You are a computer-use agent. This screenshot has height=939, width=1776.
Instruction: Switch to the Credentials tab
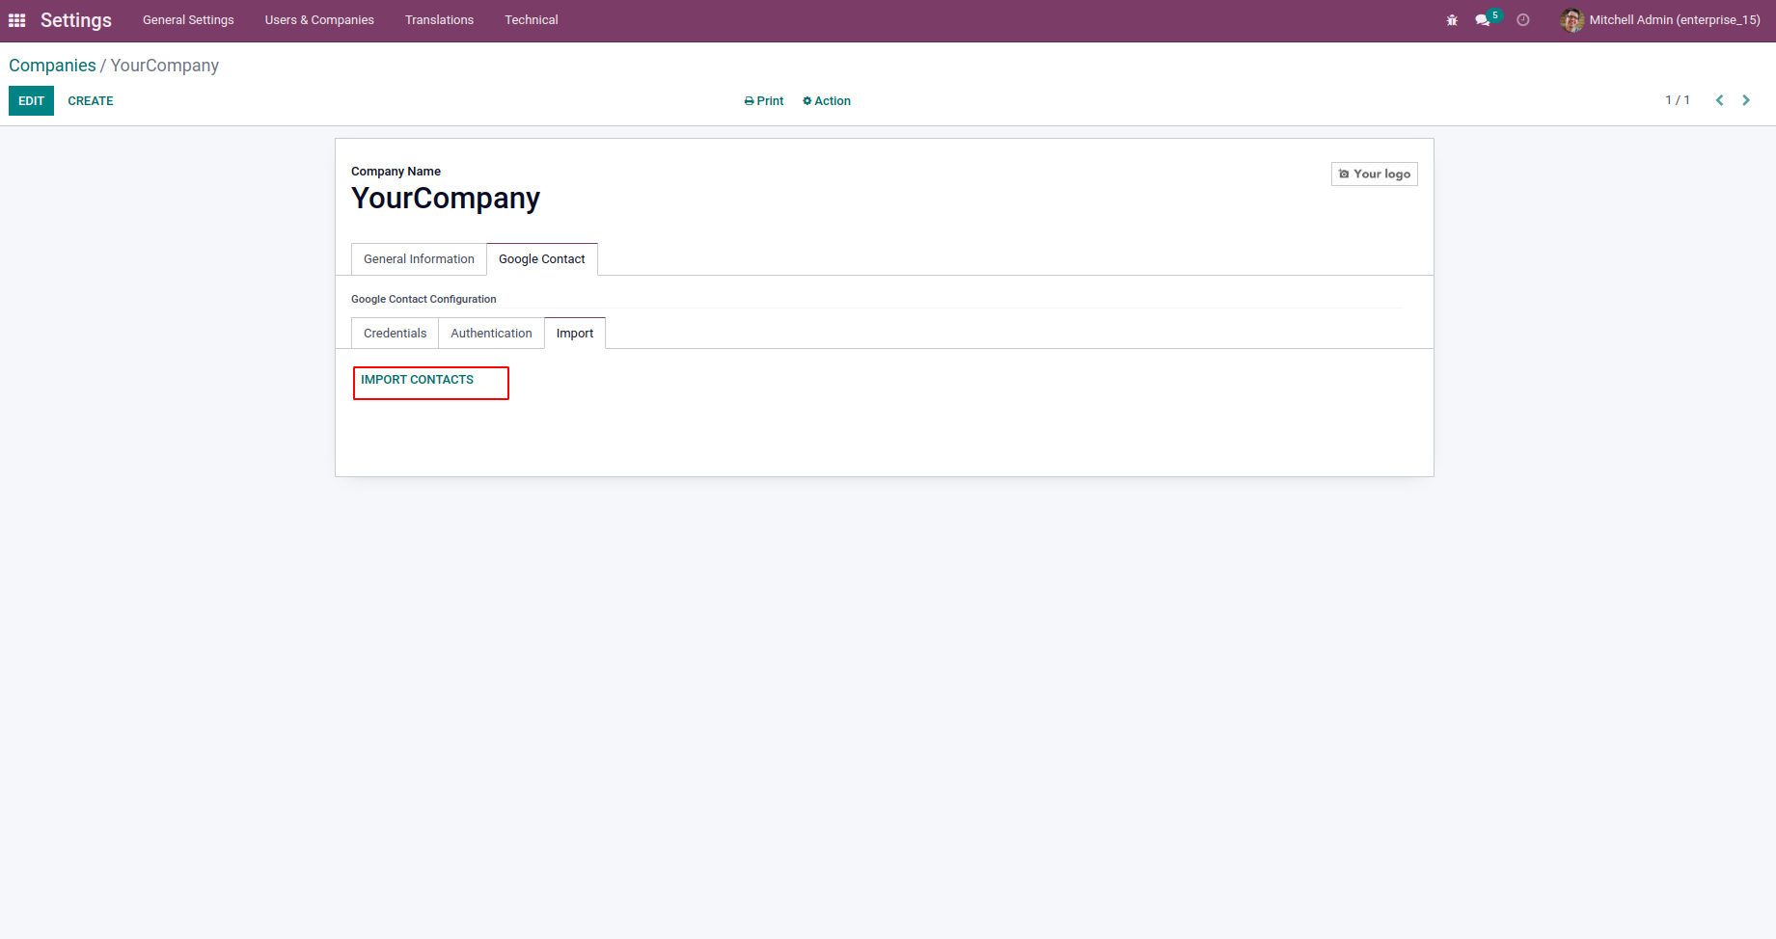395,334
